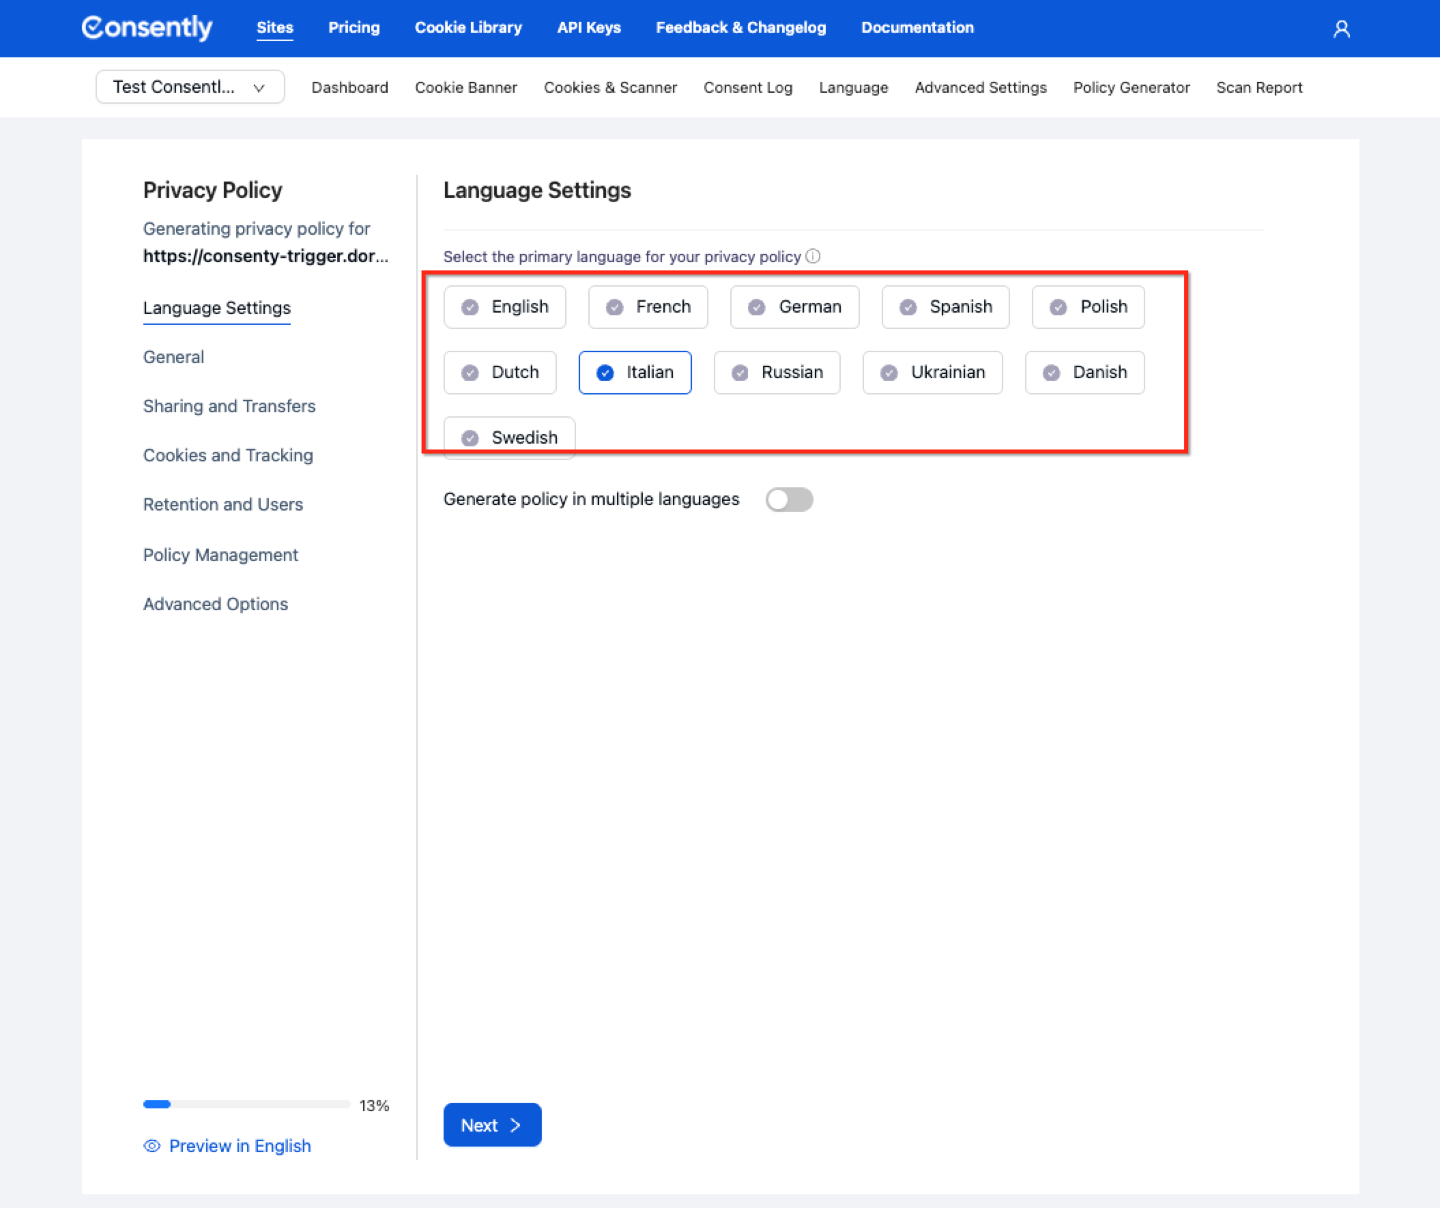Open the Preview in English link
The width and height of the screenshot is (1440, 1208).
click(x=240, y=1146)
